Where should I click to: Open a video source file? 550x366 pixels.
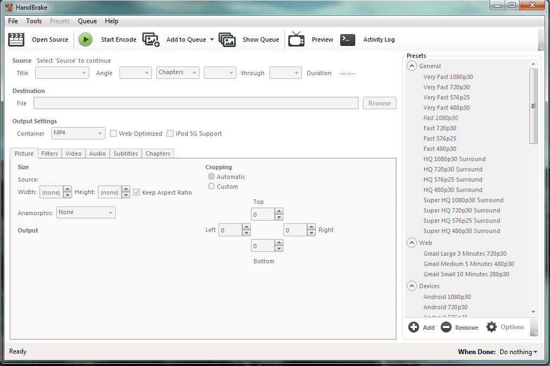pos(50,39)
